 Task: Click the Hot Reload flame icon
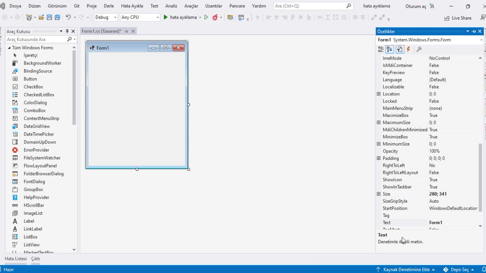pyautogui.click(x=215, y=17)
